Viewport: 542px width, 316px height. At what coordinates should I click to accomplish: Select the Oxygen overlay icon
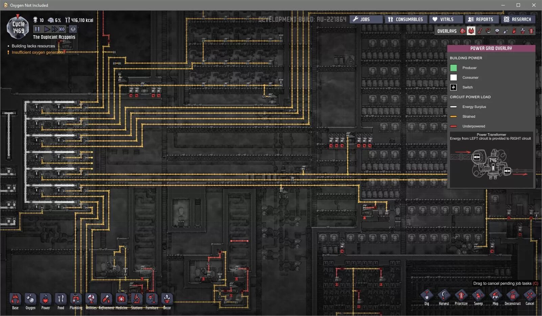[x=462, y=31]
